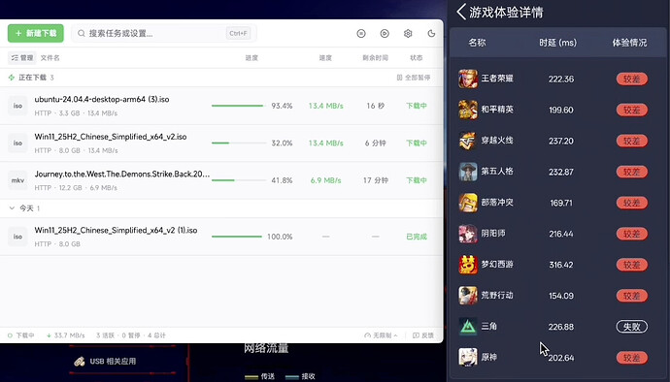Screen dimensions: 670x382
Task: Click the 和平精英 game icon
Action: pos(468,110)
